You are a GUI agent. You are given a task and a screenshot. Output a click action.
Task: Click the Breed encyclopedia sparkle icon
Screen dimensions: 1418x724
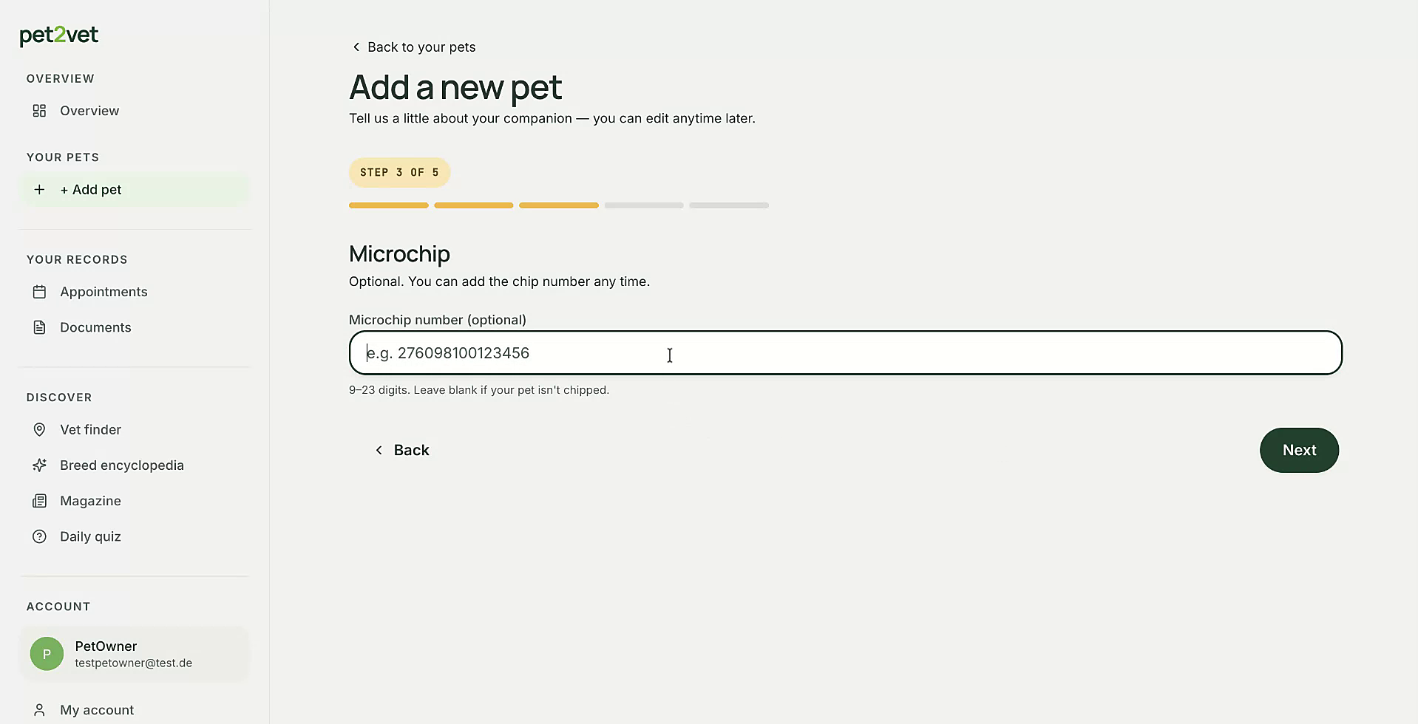point(39,465)
